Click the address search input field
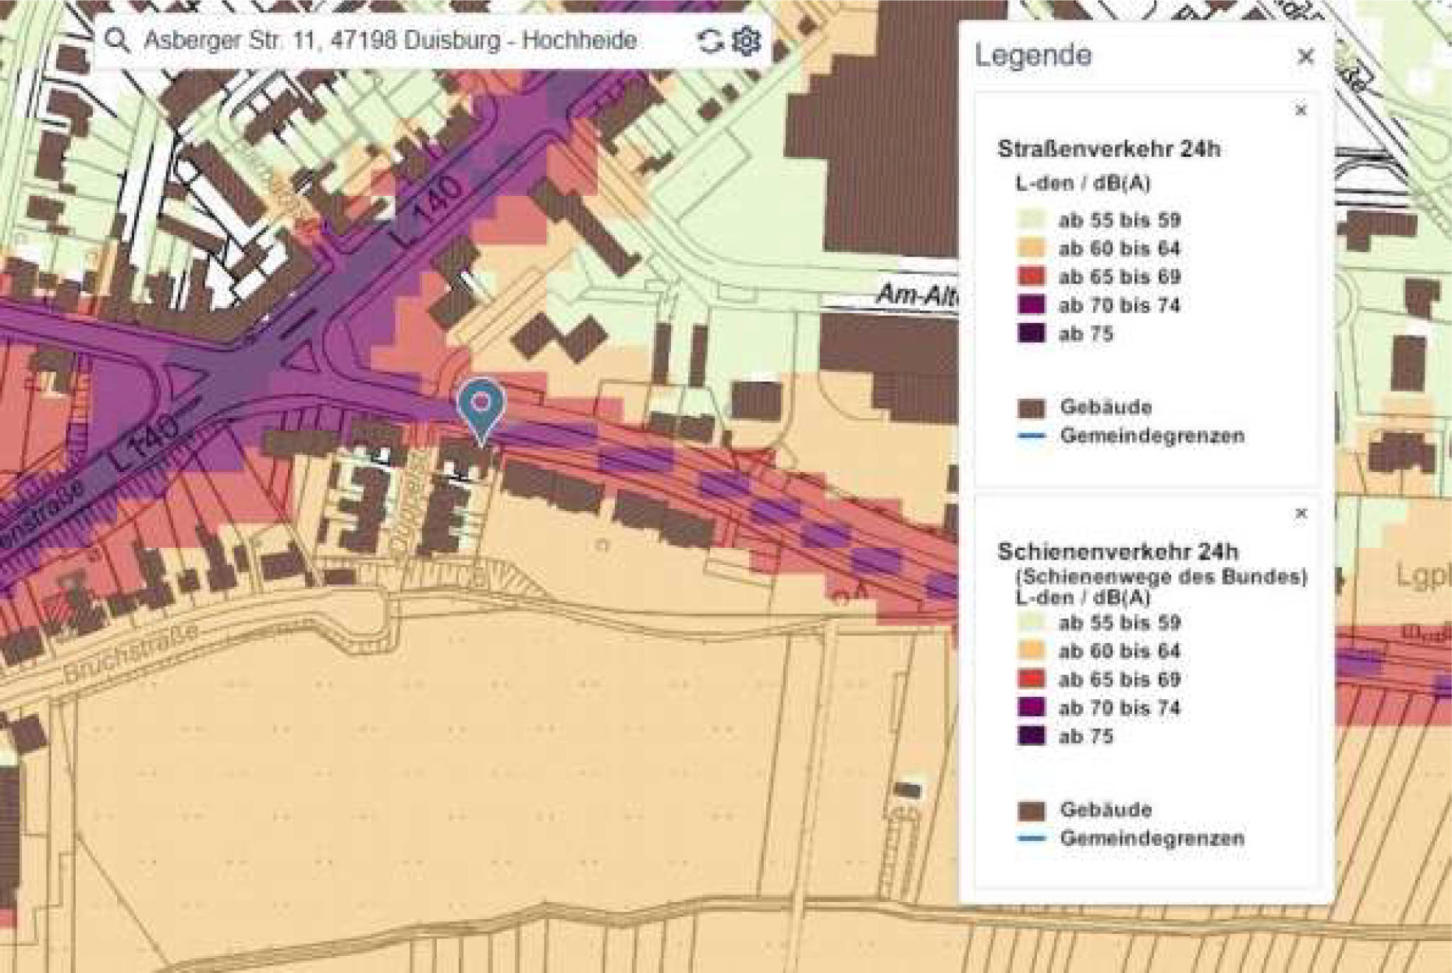1452x973 pixels. pyautogui.click(x=390, y=41)
